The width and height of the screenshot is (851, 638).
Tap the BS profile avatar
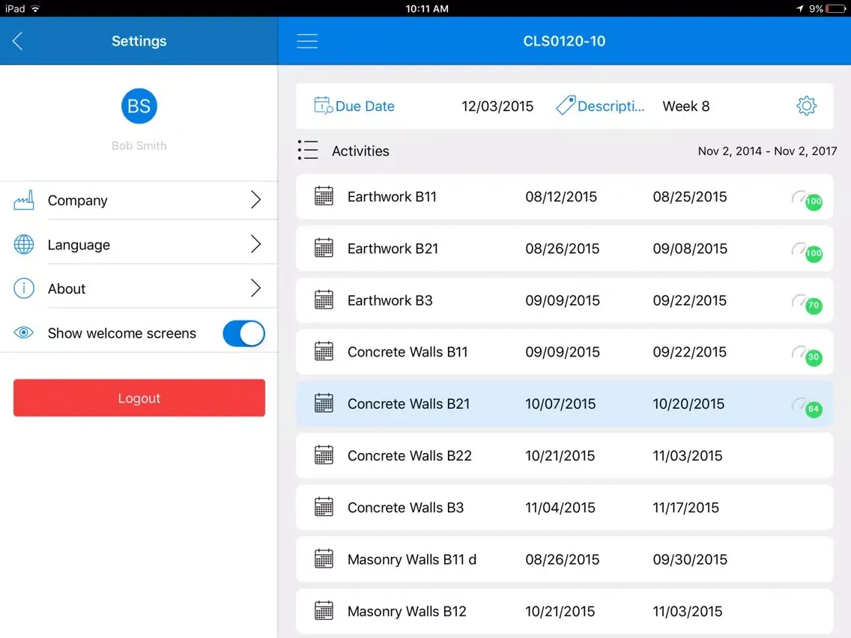coord(139,106)
